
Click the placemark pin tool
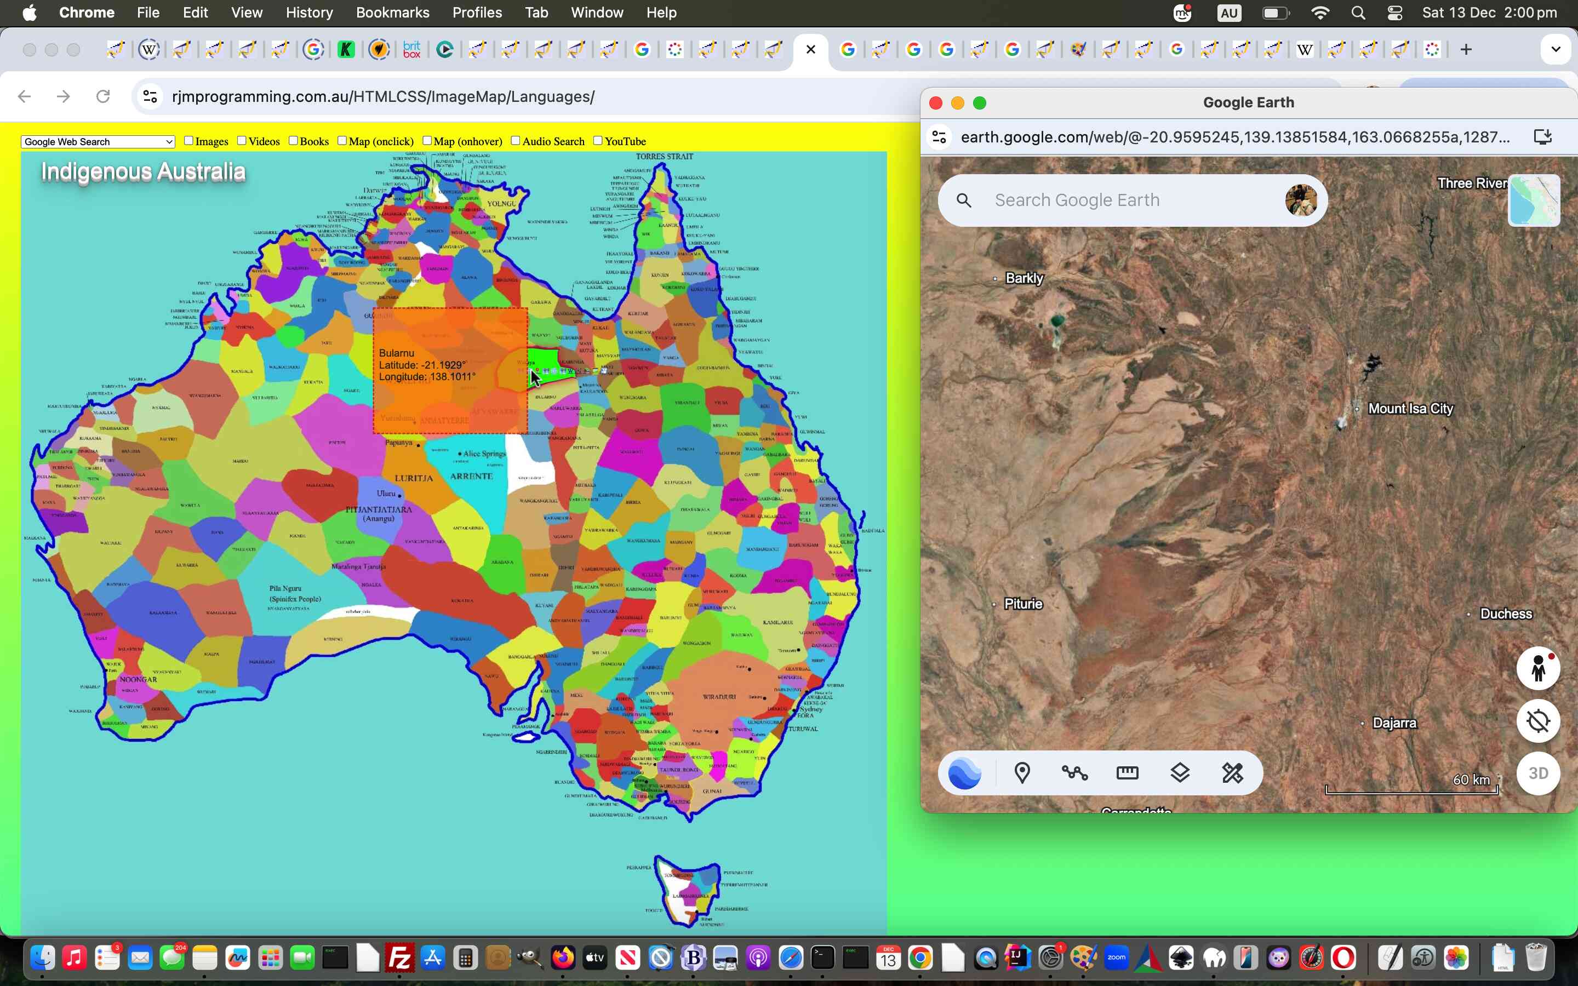coord(1022,773)
